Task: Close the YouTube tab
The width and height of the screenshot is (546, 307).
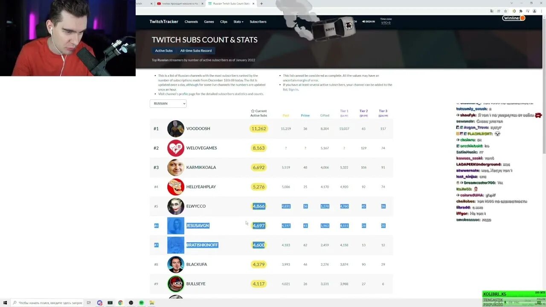Action: pyautogui.click(x=202, y=3)
